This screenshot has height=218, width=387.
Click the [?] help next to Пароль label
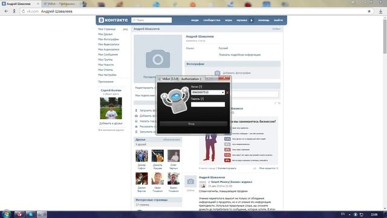tap(202, 99)
